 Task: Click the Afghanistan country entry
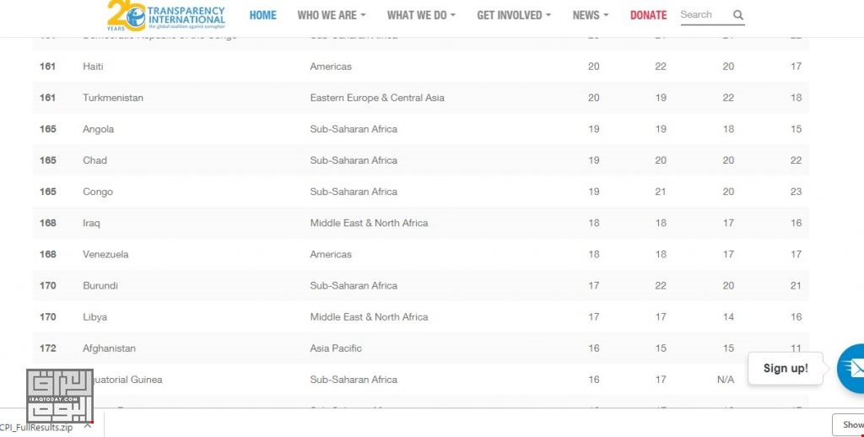(x=109, y=348)
